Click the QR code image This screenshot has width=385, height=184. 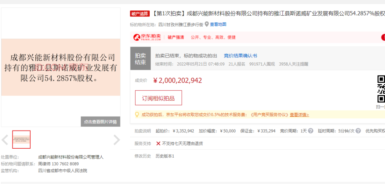[x=381, y=89]
